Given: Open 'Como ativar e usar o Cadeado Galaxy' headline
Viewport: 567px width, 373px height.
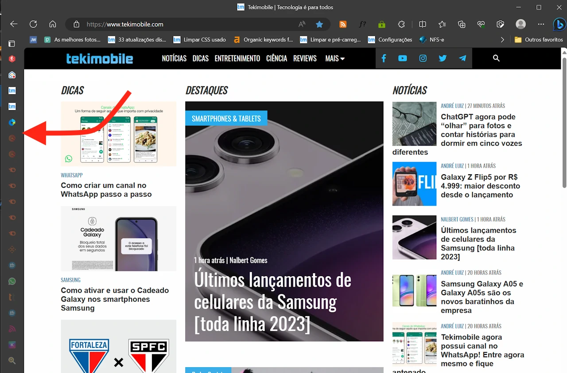Looking at the screenshot, I should 115,299.
